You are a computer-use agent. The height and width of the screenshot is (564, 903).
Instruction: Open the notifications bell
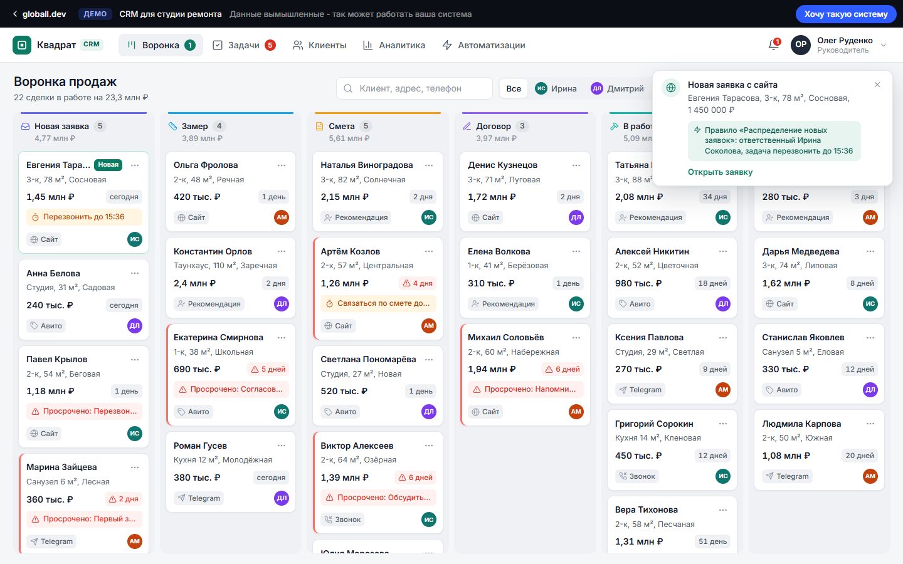point(774,44)
